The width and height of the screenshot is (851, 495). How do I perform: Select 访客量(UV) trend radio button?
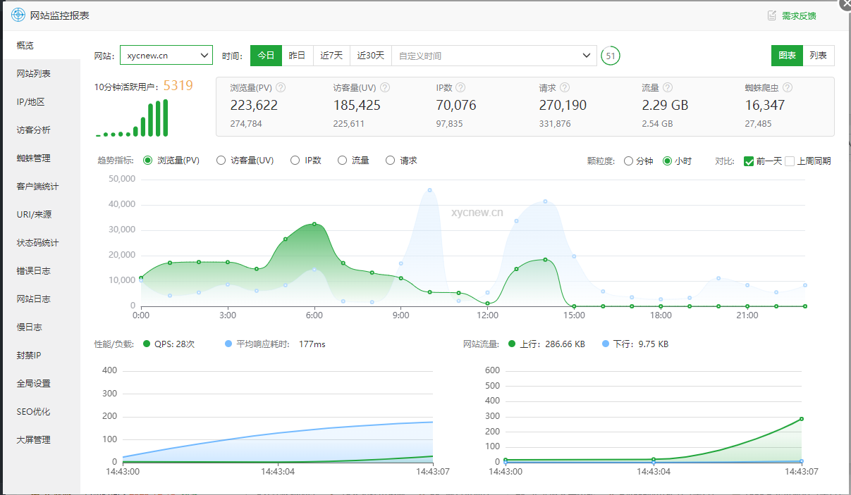click(221, 161)
